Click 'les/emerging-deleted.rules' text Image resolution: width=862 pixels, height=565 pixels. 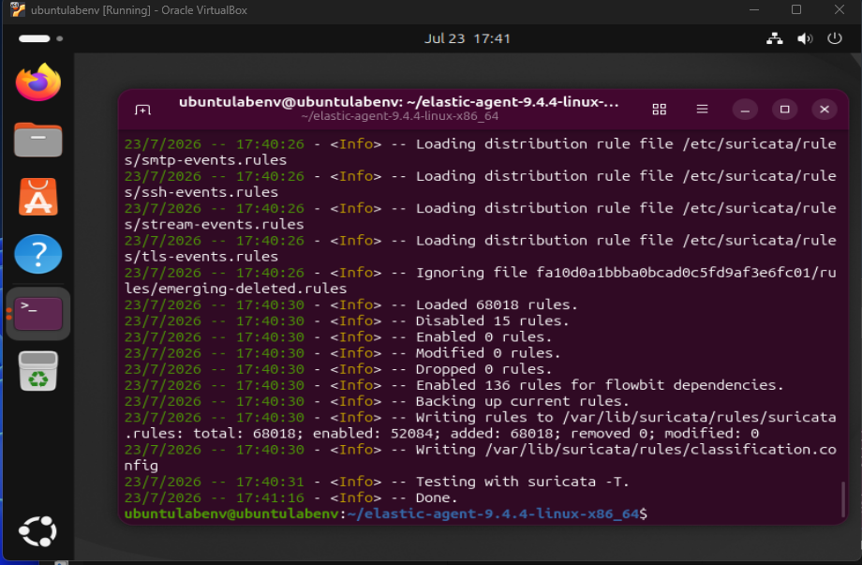coord(235,289)
